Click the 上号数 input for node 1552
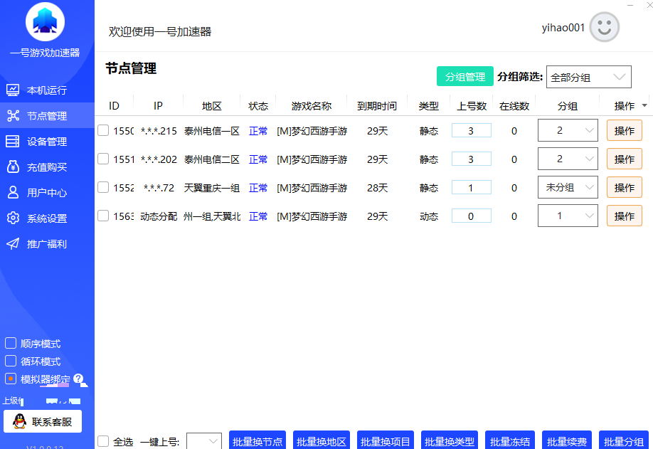 pyautogui.click(x=471, y=187)
